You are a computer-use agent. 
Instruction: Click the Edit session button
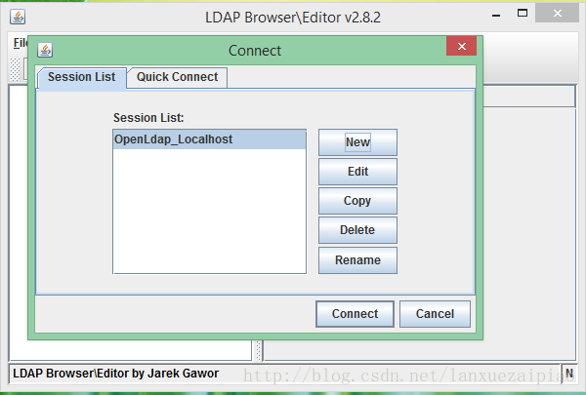pyautogui.click(x=357, y=172)
